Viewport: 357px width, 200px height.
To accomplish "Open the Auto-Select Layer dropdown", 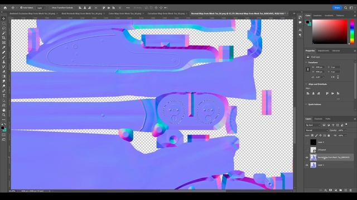I will 41,8.
